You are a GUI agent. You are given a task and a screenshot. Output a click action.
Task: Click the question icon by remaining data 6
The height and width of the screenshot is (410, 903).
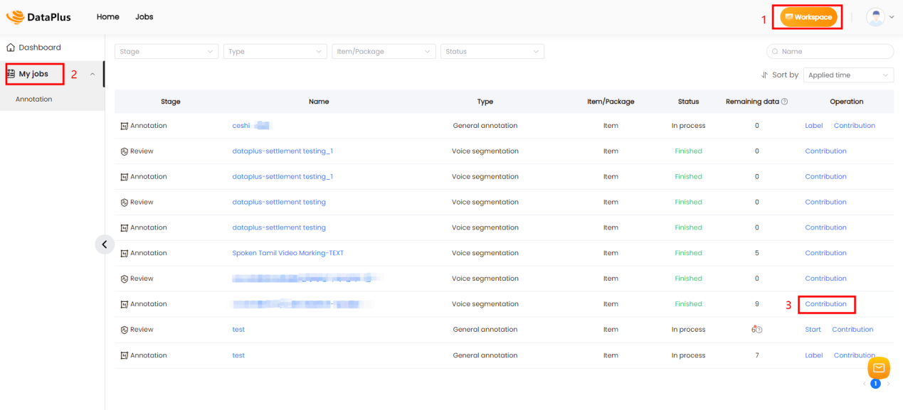pos(759,330)
